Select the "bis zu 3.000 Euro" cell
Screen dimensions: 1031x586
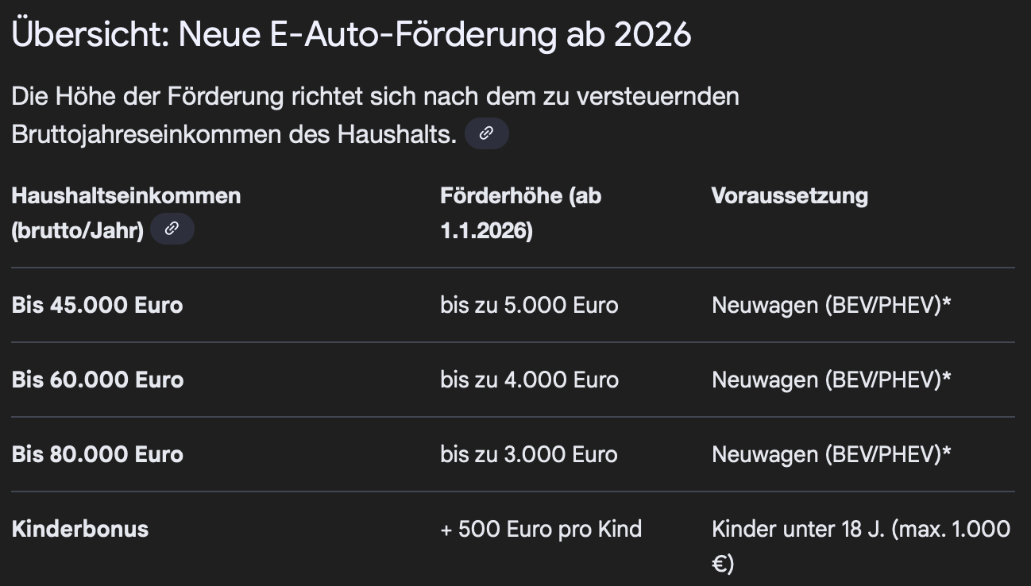coord(528,454)
